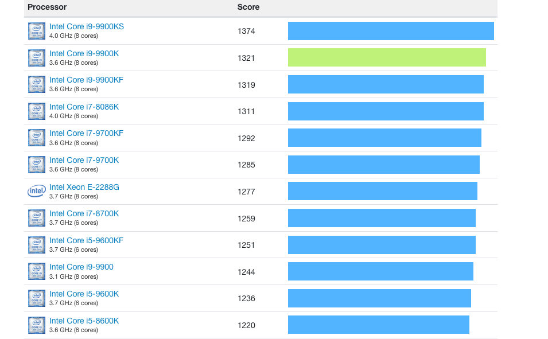Image resolution: width=548 pixels, height=339 pixels.
Task: Click the Core i7-8086K processor icon
Action: 36,111
